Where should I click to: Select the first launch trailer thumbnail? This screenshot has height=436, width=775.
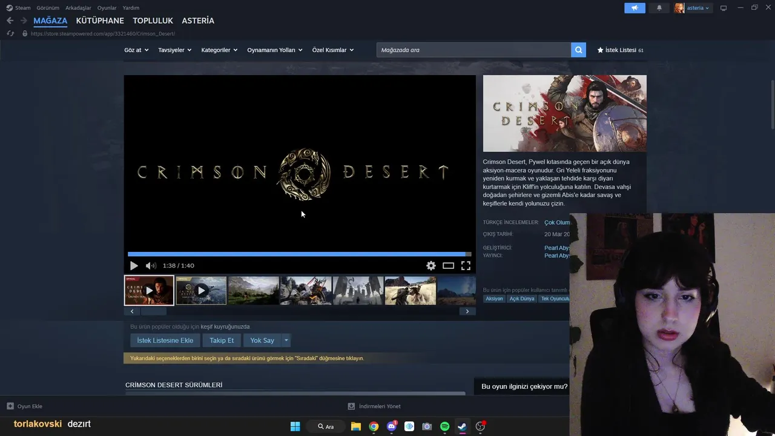click(149, 290)
